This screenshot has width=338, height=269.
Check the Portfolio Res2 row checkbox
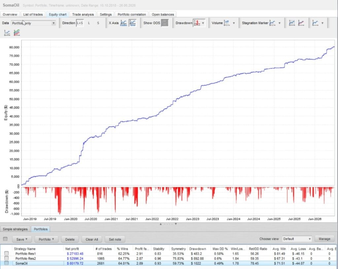coord(7,258)
